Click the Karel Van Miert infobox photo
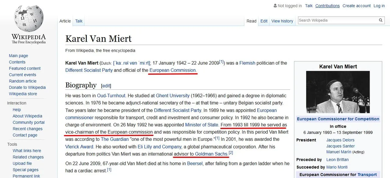The image size is (390, 178). [x=338, y=92]
